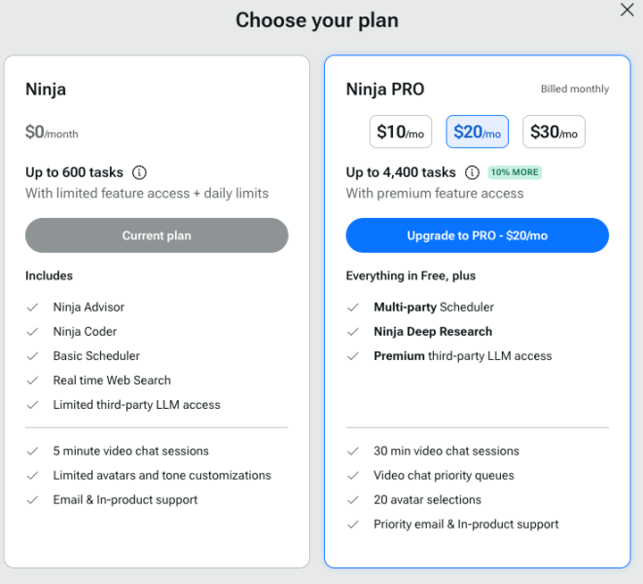Click Premium third-party LLM access feature
The width and height of the screenshot is (643, 584).
point(463,356)
